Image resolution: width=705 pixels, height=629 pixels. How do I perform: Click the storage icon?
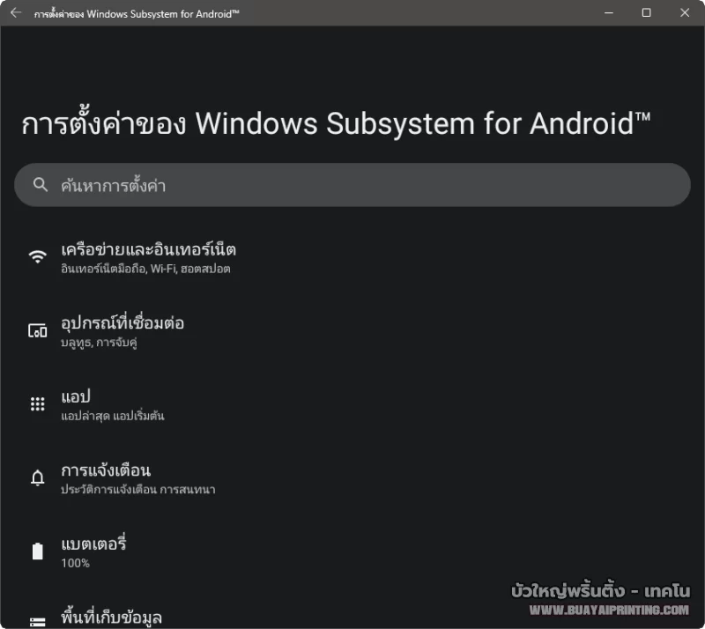coord(37,621)
